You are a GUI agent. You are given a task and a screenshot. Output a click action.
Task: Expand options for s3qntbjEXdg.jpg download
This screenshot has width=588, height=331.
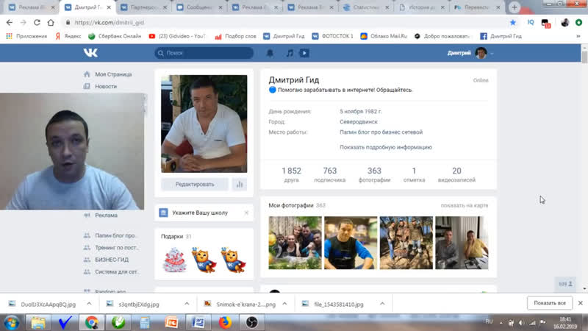click(187, 304)
